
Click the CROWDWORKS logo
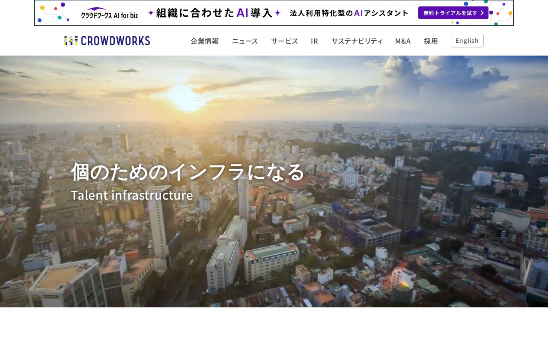tap(107, 41)
